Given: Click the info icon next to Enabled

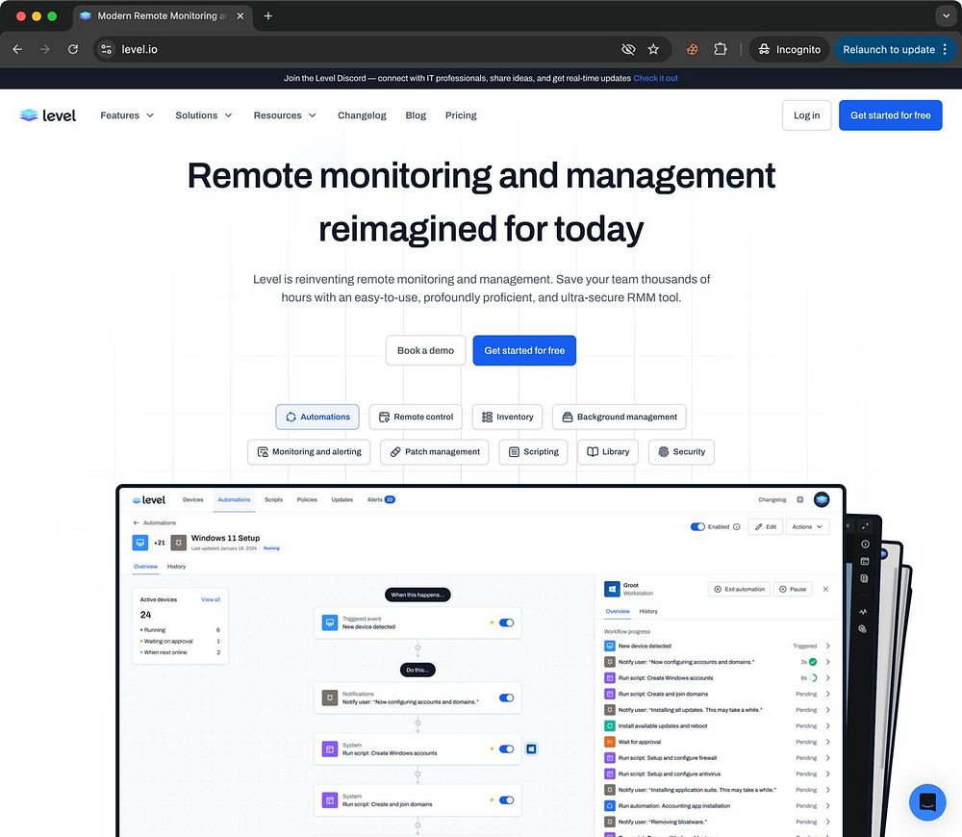Looking at the screenshot, I should (736, 526).
